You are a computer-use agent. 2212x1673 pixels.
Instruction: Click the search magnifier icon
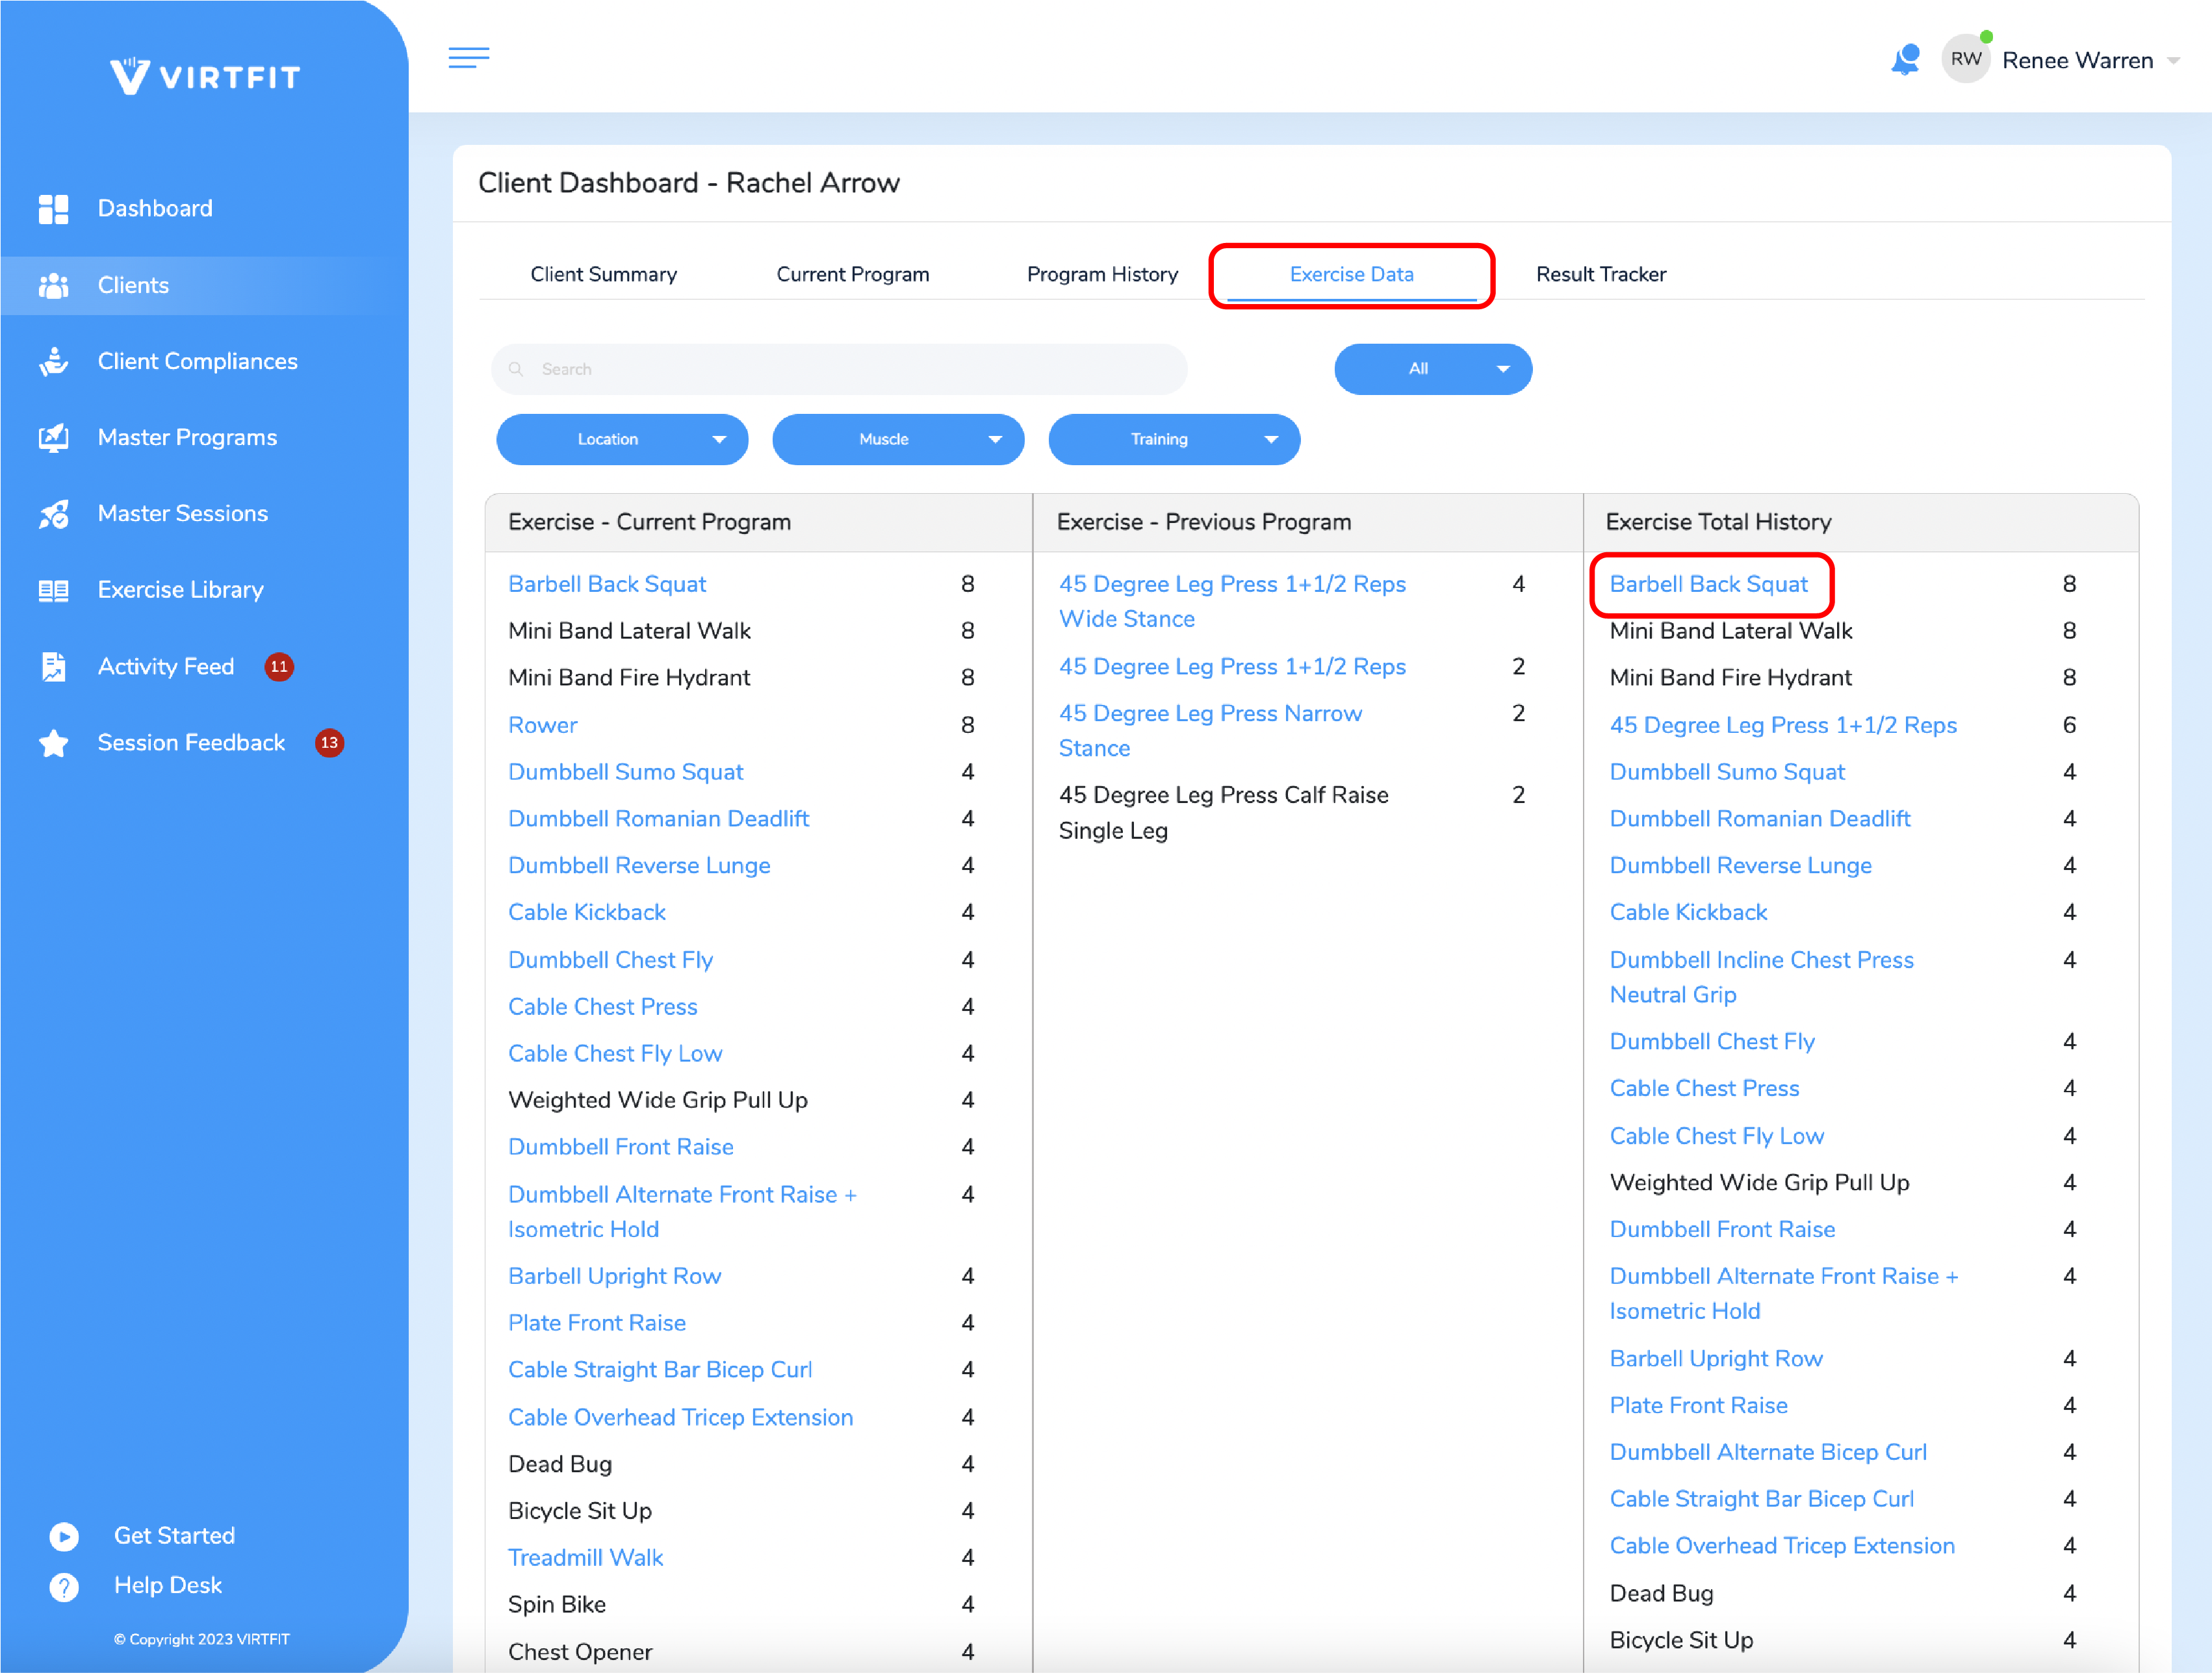coord(516,369)
